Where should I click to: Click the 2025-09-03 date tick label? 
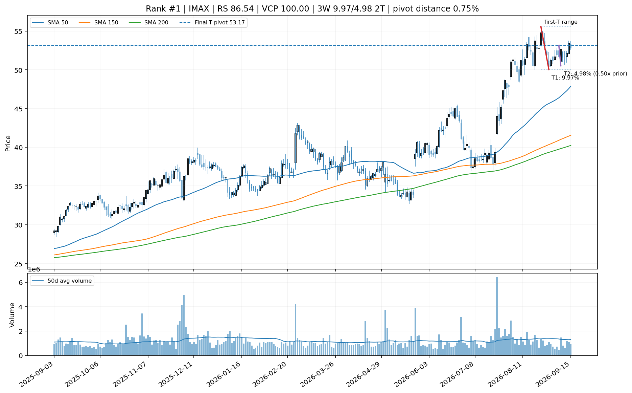tap(37, 374)
